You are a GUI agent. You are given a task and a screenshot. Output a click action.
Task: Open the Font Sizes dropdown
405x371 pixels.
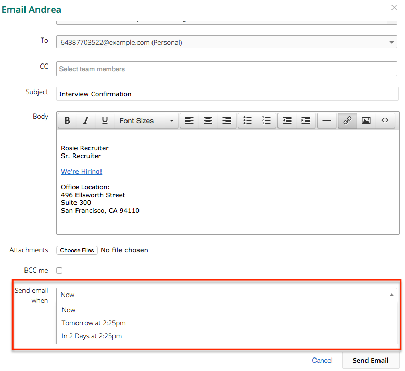tap(146, 121)
